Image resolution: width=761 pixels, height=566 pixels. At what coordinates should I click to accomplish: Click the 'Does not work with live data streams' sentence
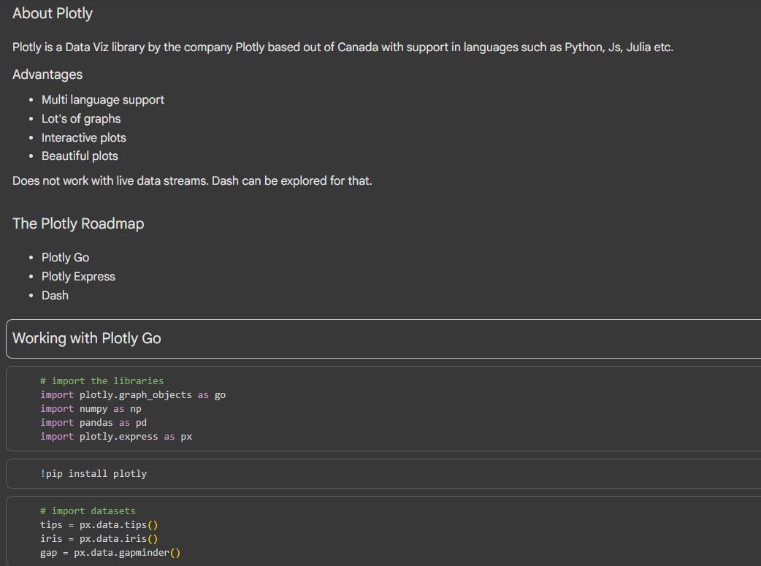click(192, 181)
